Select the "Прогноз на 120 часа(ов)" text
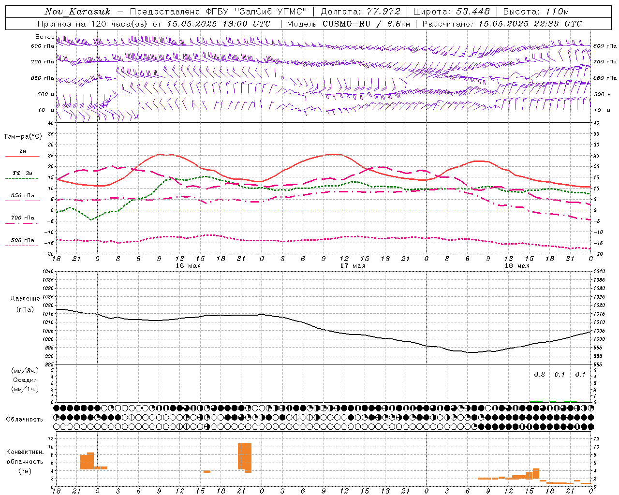The width and height of the screenshot is (619, 495). coord(93,24)
